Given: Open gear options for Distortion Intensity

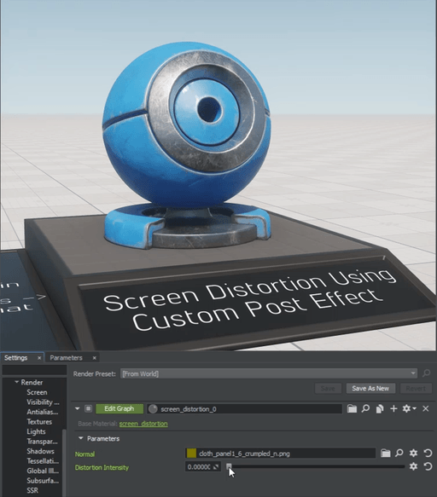Looking at the screenshot, I should pyautogui.click(x=413, y=466).
